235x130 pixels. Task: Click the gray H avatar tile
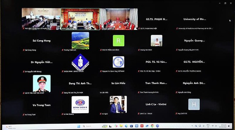point(194,104)
